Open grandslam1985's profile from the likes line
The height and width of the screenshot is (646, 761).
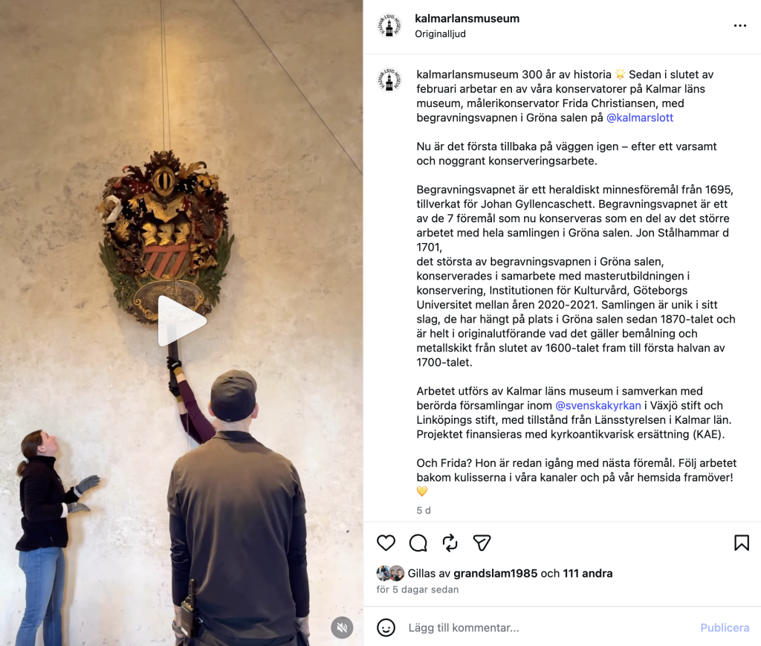(x=495, y=573)
